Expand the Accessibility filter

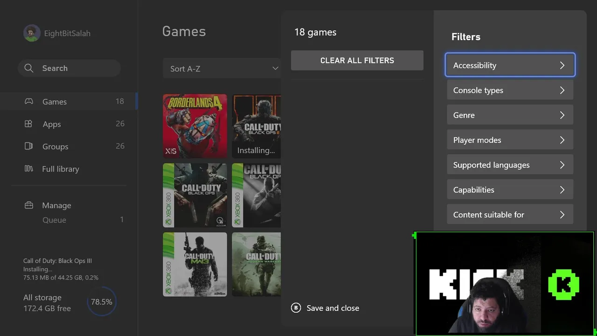click(510, 65)
